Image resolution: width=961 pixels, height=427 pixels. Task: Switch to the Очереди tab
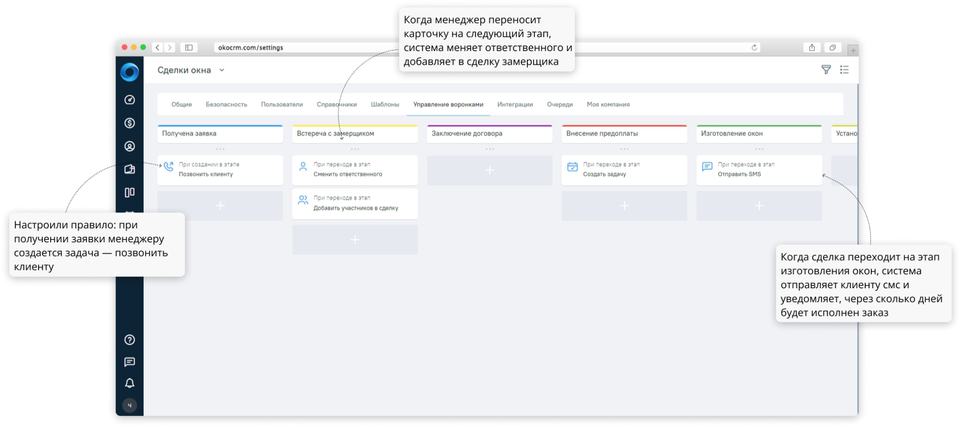[560, 105]
